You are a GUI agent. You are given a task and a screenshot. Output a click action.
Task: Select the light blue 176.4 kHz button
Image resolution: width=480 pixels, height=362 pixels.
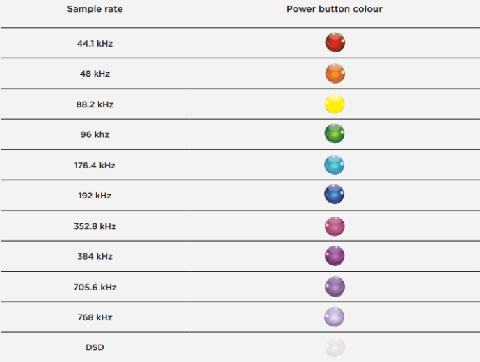click(x=335, y=164)
